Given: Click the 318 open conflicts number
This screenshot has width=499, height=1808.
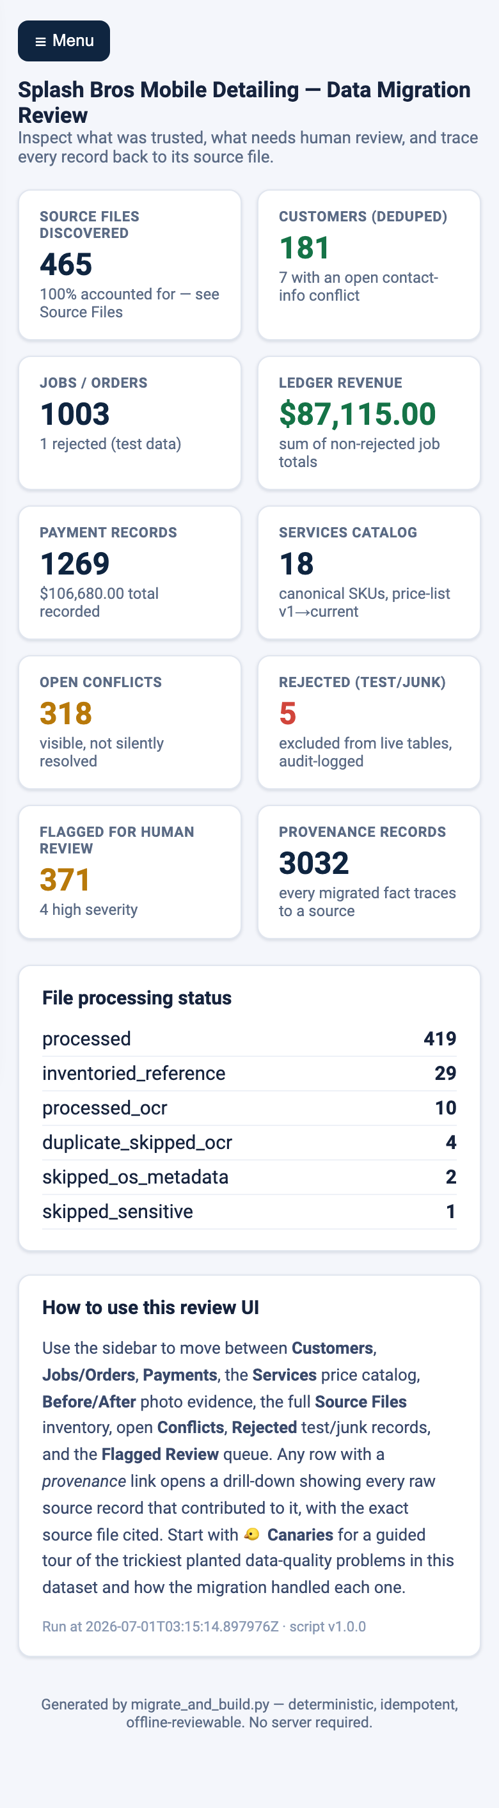Looking at the screenshot, I should 66,713.
